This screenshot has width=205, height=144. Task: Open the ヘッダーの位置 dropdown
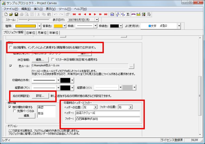click(x=95, y=107)
